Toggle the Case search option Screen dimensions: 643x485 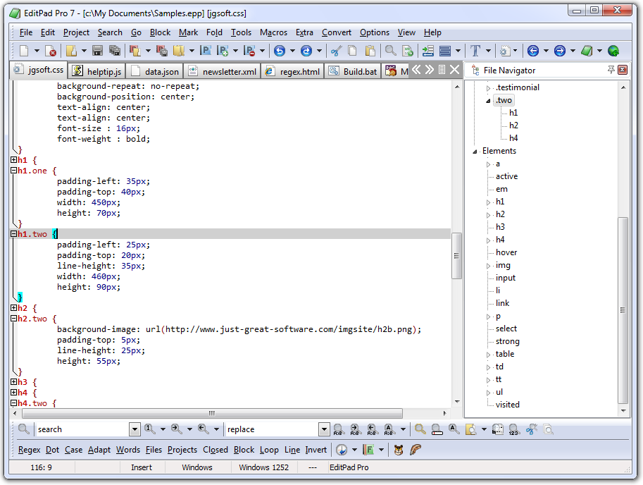[x=74, y=450]
